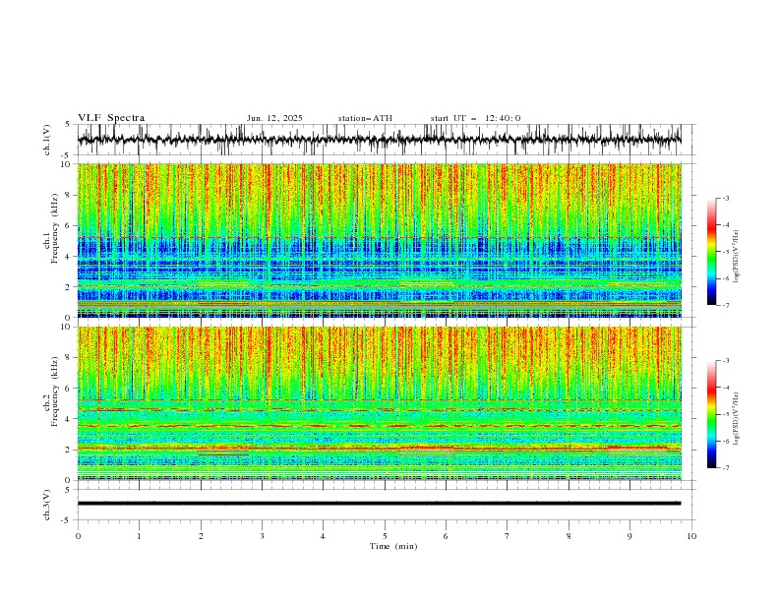The image size is (779, 602).
Task: Click the '-3' tick on ch.2 colorbar
Action: point(726,361)
